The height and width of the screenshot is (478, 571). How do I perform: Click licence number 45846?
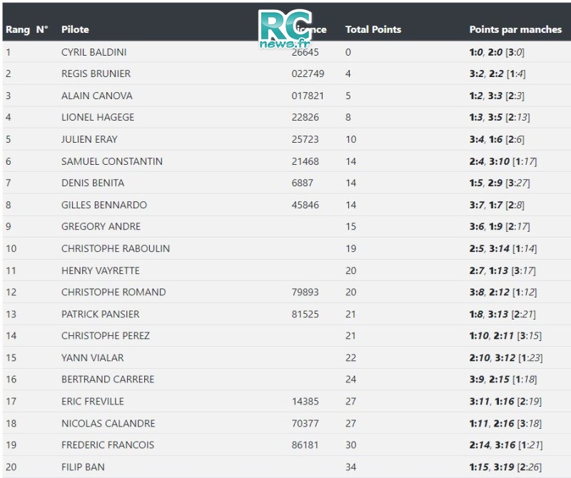coord(305,205)
